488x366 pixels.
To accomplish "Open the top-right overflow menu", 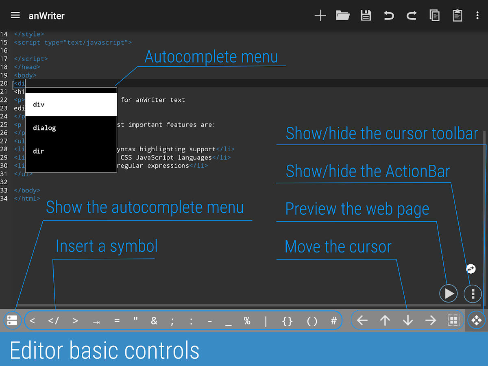I will point(477,15).
